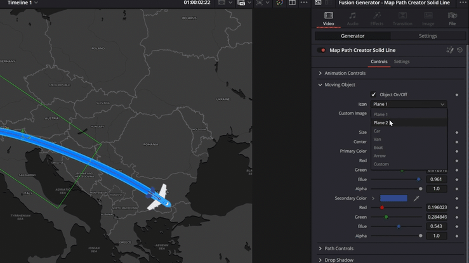The image size is (469, 263).
Task: Reset Map Path Creator Solid Line settings
Action: 459,50
